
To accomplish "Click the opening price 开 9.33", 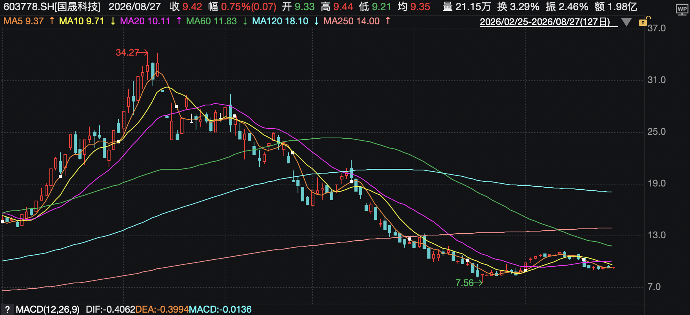I will click(x=298, y=7).
